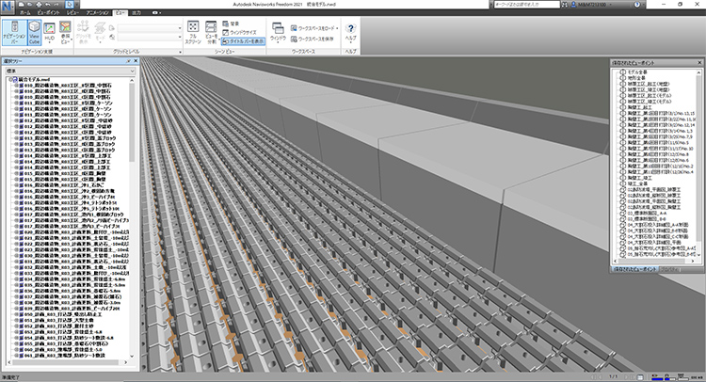Click ワークスペースをロード (Load Workspace)
The image size is (706, 382).
point(314,28)
